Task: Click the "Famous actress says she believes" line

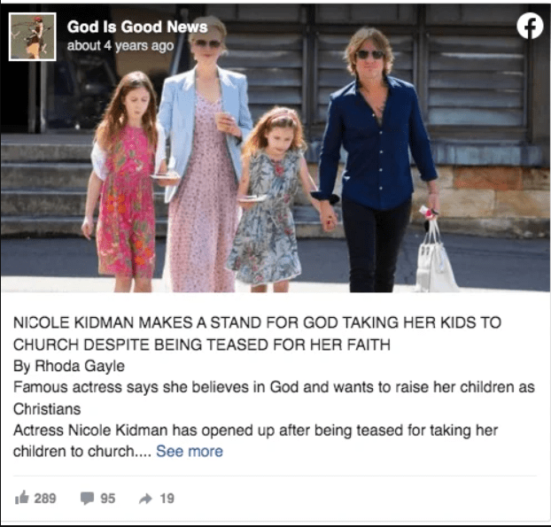Action: click(274, 387)
